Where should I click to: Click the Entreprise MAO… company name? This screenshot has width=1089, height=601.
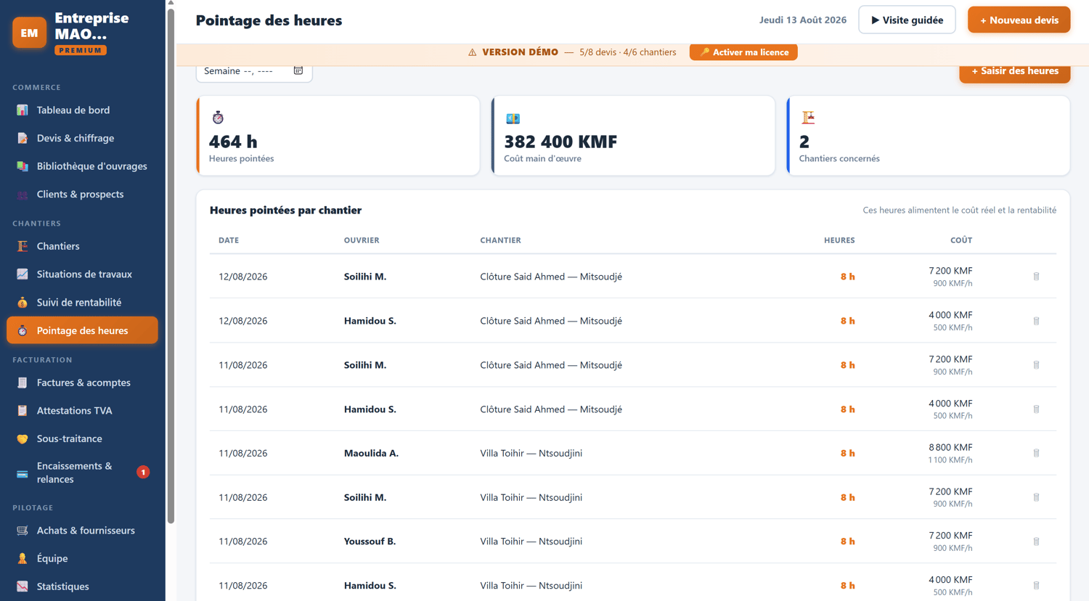(91, 26)
